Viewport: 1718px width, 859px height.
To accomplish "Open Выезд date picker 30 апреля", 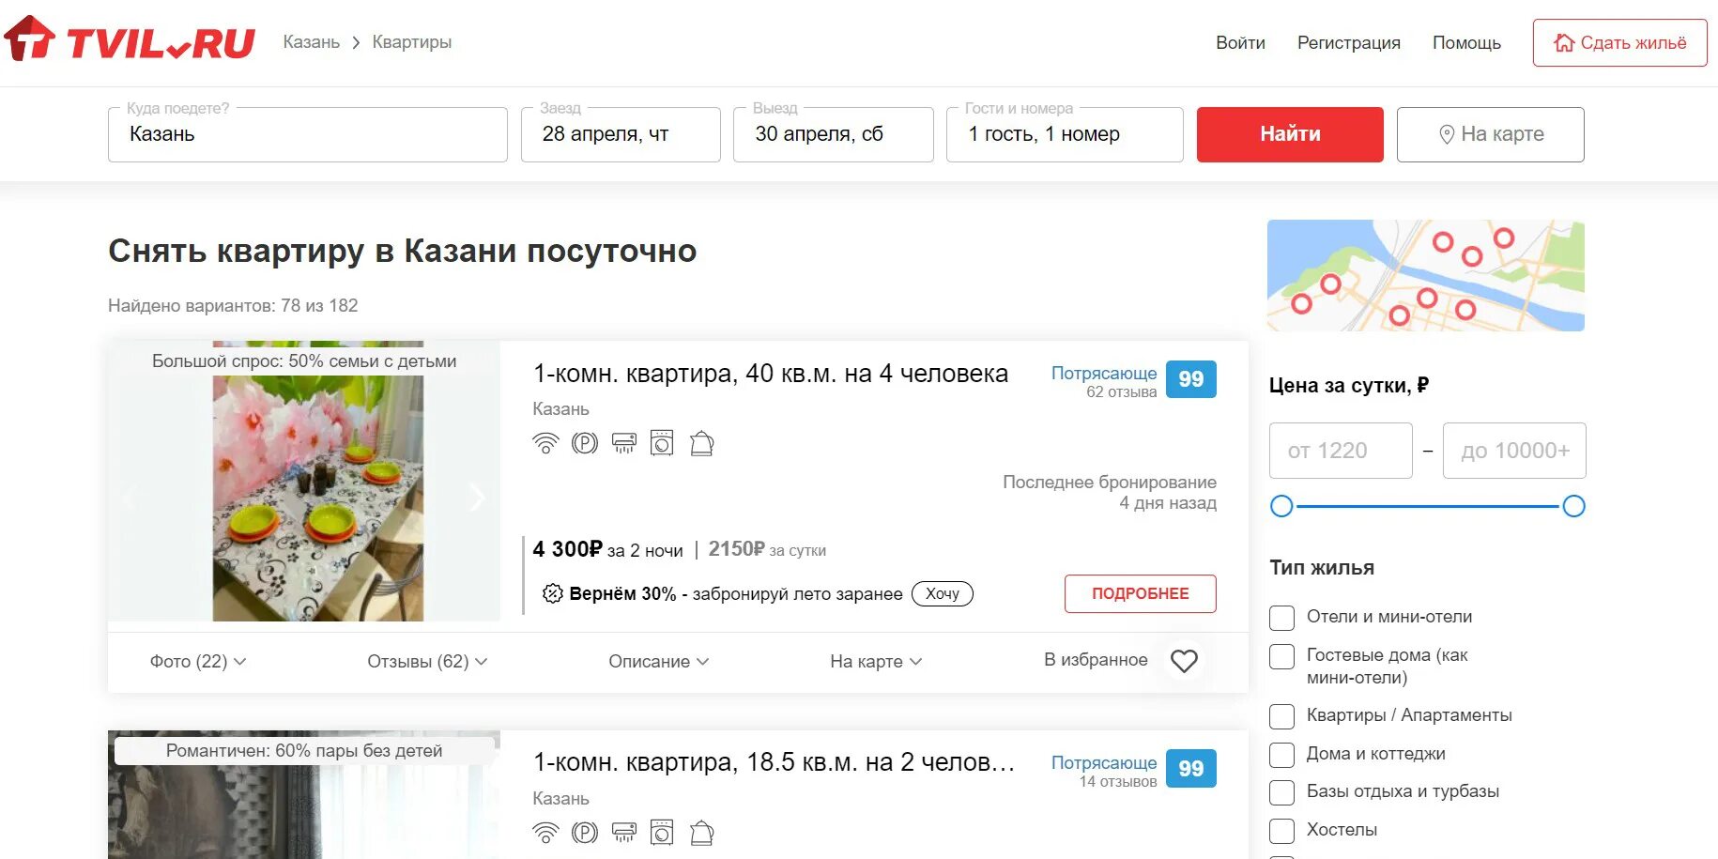I will coord(834,134).
